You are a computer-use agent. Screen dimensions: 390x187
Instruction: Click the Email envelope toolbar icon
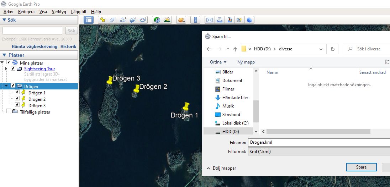point(210,20)
